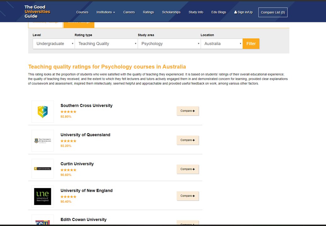Open the Level dropdown showing Undergraduate
Image resolution: width=326 pixels, height=226 pixels.
53,44
